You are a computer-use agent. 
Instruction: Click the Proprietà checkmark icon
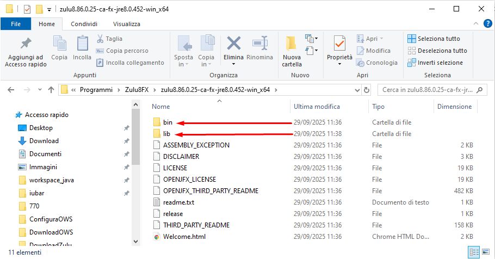[339, 43]
